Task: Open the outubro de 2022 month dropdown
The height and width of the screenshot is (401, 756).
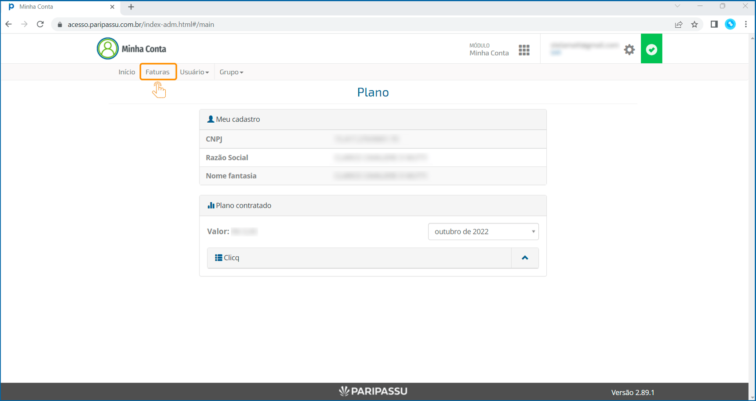Action: (483, 232)
